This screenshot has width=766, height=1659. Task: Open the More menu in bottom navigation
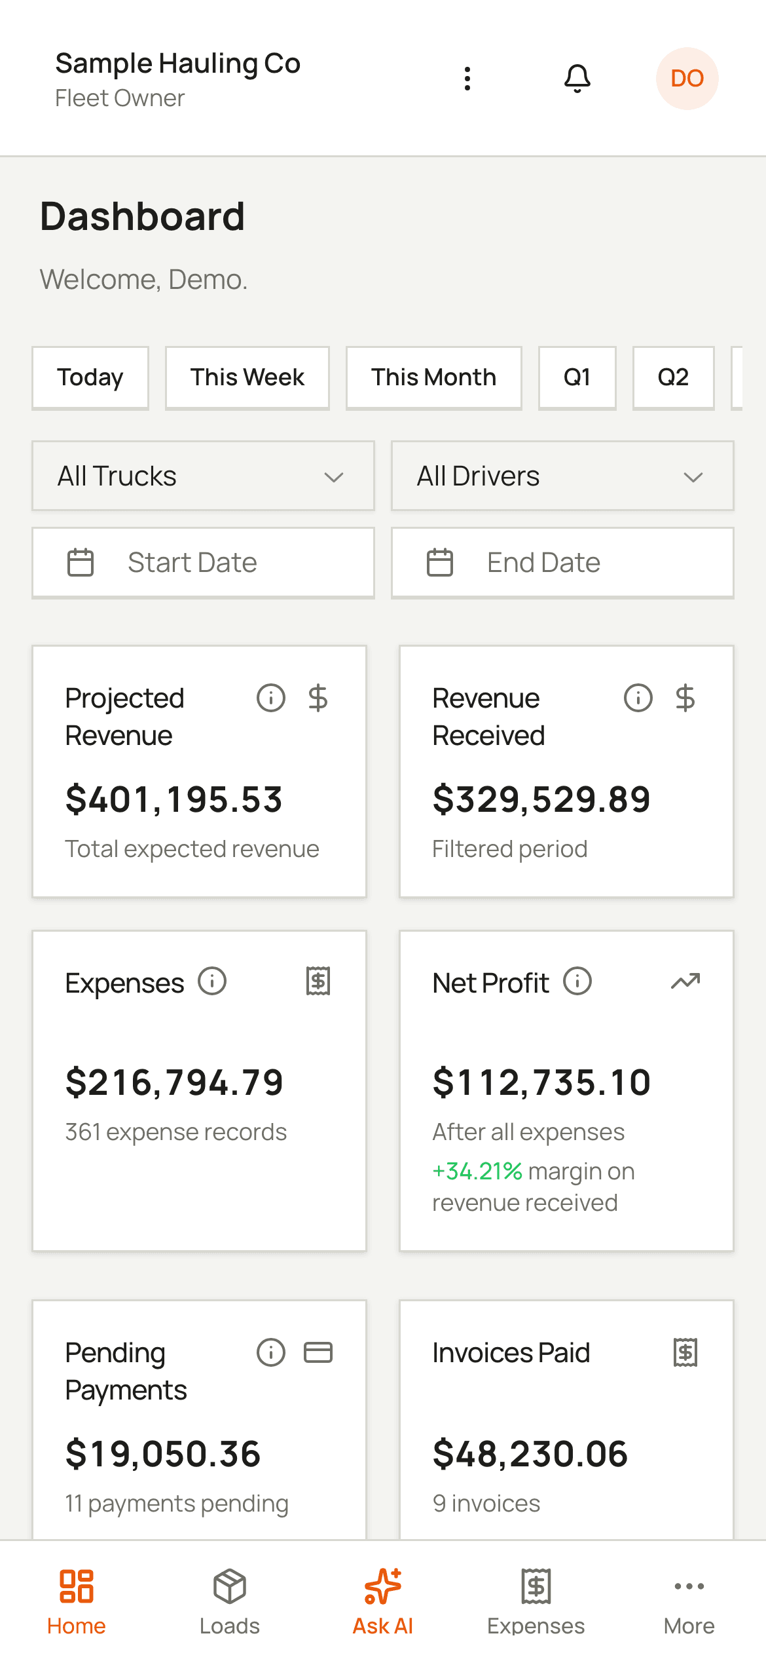tap(689, 1601)
